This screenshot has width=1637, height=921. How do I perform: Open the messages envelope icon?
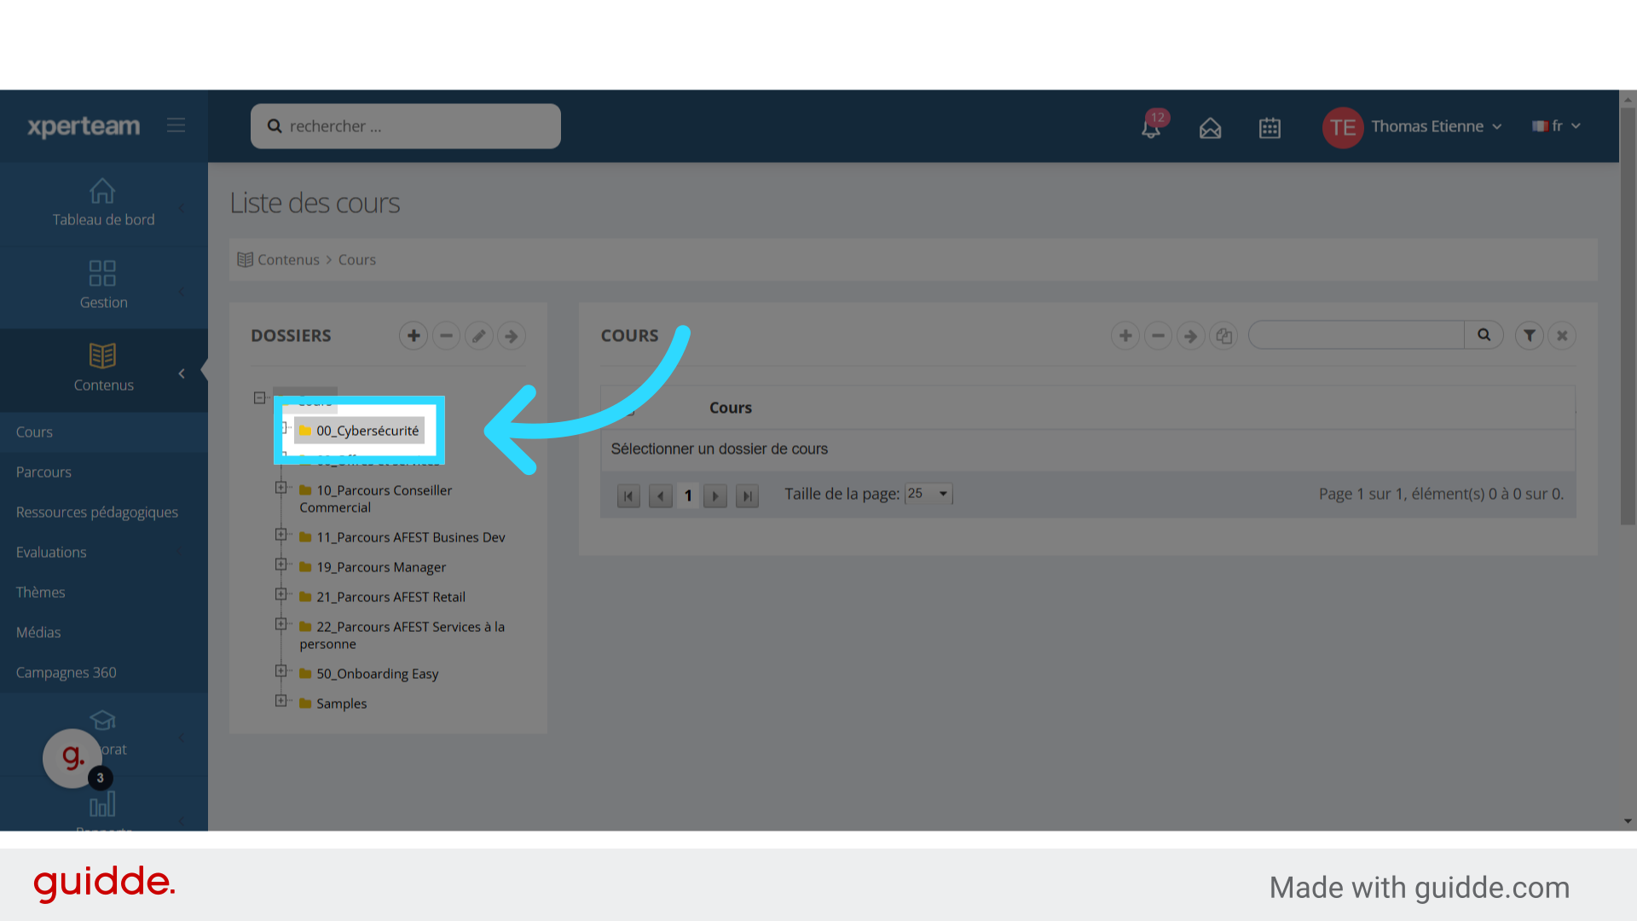point(1210,128)
